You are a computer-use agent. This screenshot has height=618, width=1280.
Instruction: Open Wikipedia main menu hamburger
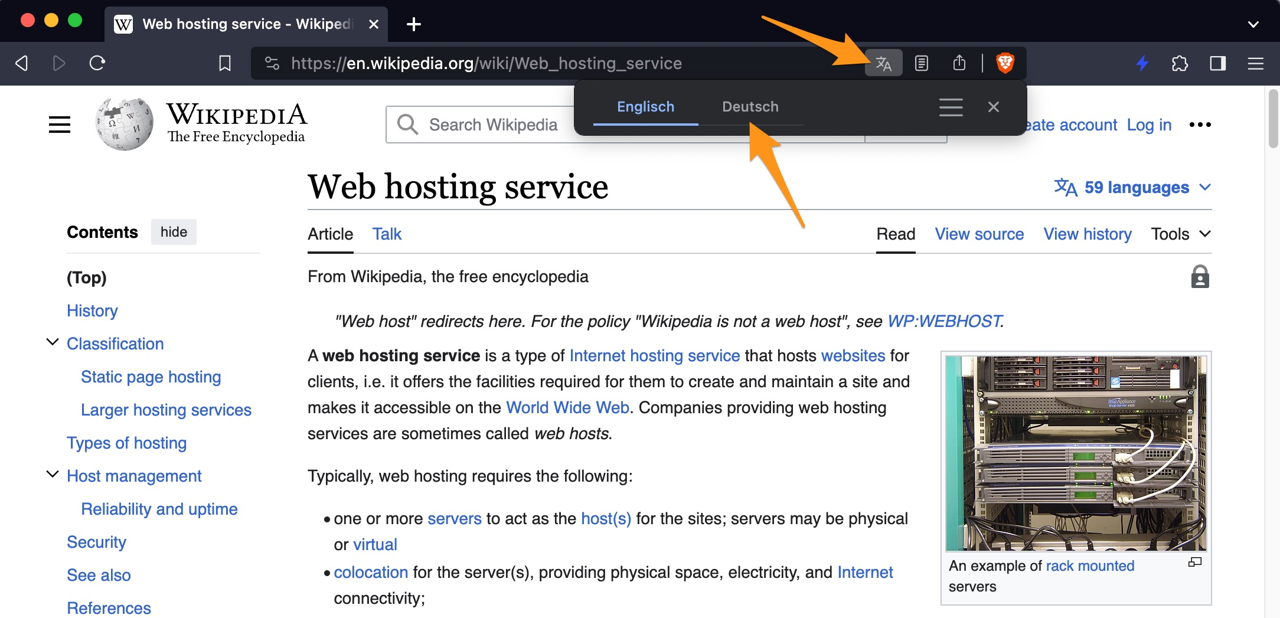pyautogui.click(x=60, y=125)
